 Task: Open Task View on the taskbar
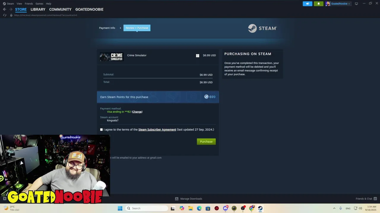tap(173, 208)
